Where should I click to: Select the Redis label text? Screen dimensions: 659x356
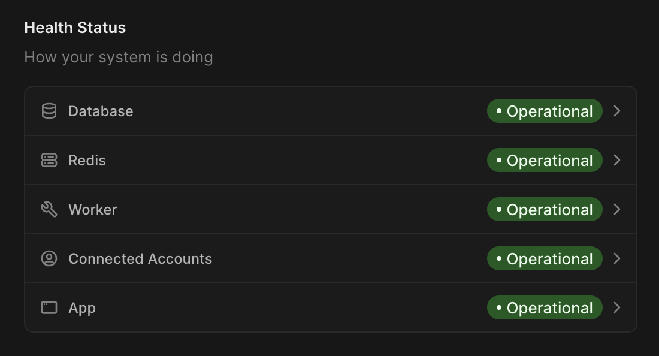pyautogui.click(x=87, y=161)
